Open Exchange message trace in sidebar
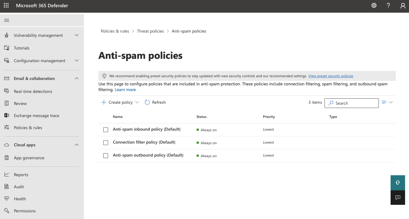Image resolution: width=409 pixels, height=219 pixels. pyautogui.click(x=36, y=116)
